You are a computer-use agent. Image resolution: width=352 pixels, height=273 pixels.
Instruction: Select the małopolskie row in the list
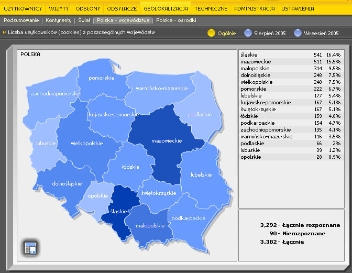click(291, 68)
